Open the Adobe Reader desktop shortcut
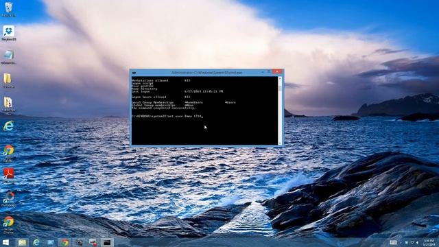 8,176
